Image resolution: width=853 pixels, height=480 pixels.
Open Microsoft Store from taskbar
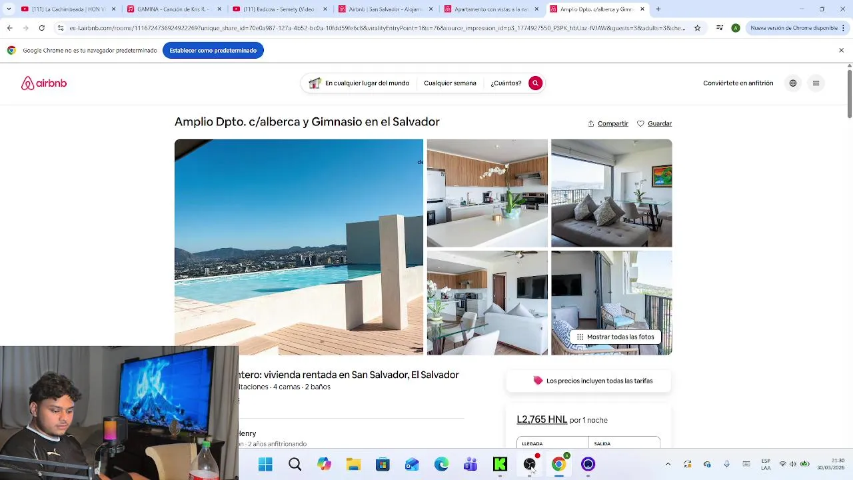pos(383,464)
